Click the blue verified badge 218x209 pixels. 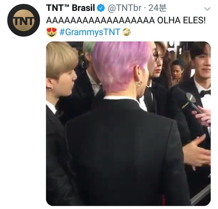click(101, 8)
